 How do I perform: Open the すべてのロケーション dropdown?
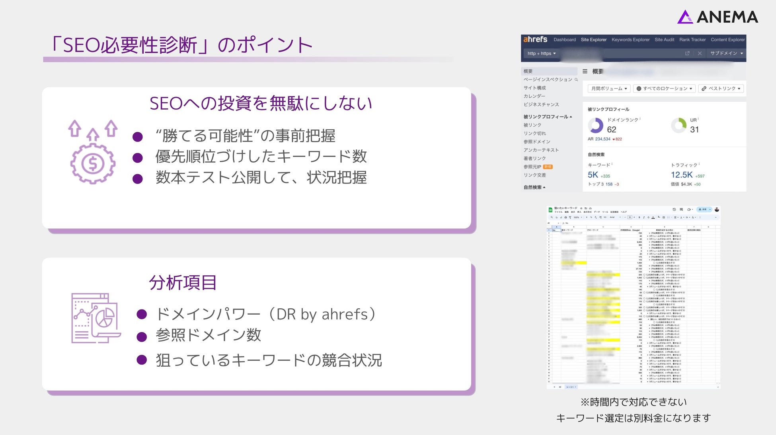(x=664, y=89)
